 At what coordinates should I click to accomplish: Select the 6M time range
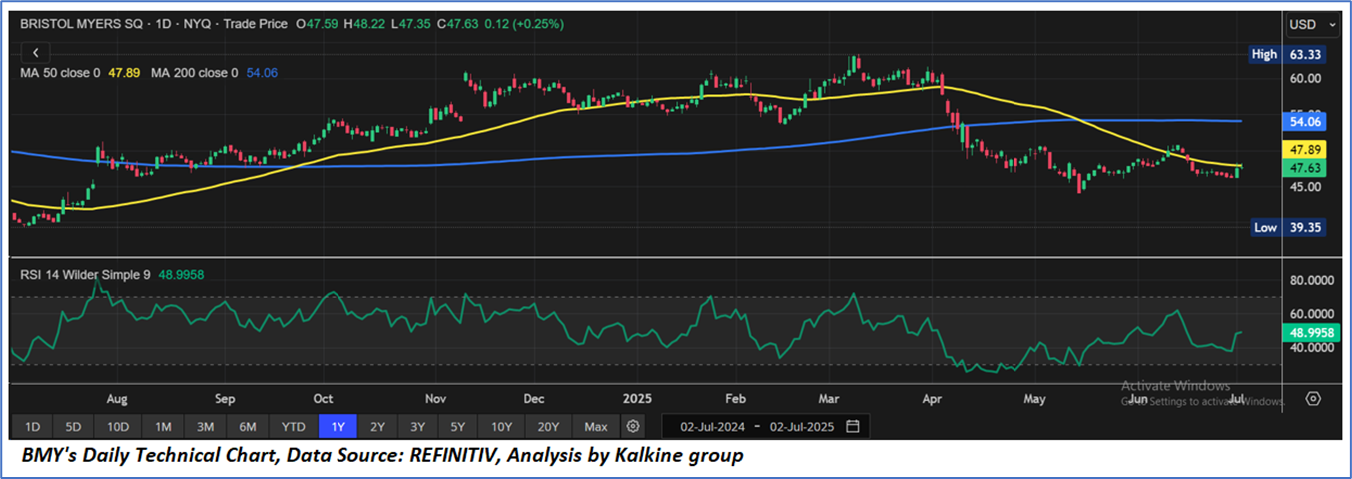point(248,427)
